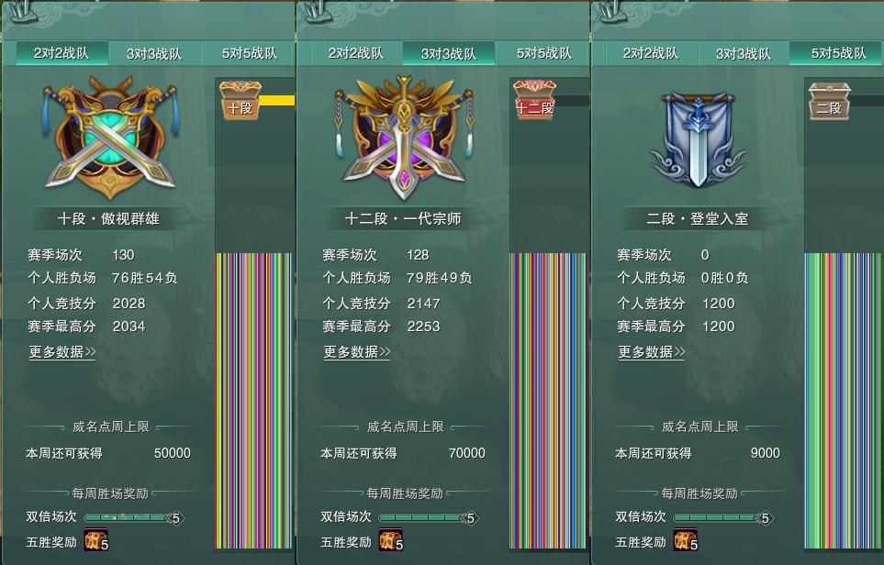Click the 十段 crossed swords rank emblem
The width and height of the screenshot is (884, 565).
click(x=110, y=138)
